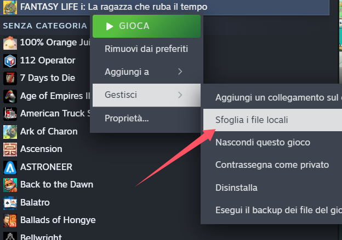Select Ballads of Hongye in library list
Screen dimensions: 342x240
(x=58, y=220)
